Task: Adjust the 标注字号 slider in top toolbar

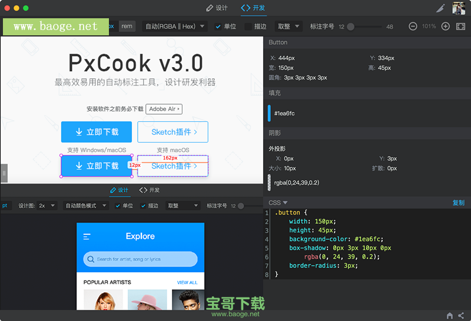Action: [x=350, y=27]
